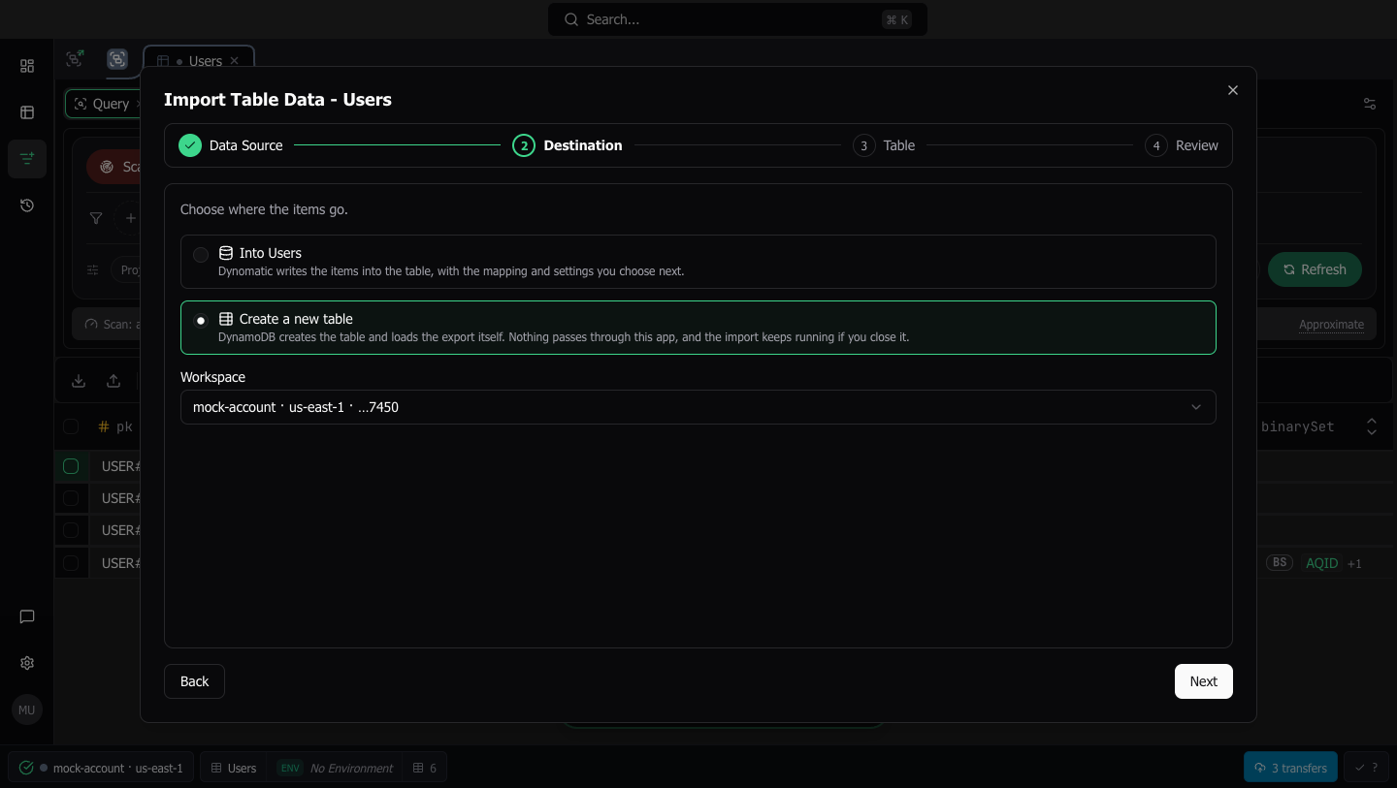Click the Refresh button
The width and height of the screenshot is (1397, 788).
[x=1315, y=269]
